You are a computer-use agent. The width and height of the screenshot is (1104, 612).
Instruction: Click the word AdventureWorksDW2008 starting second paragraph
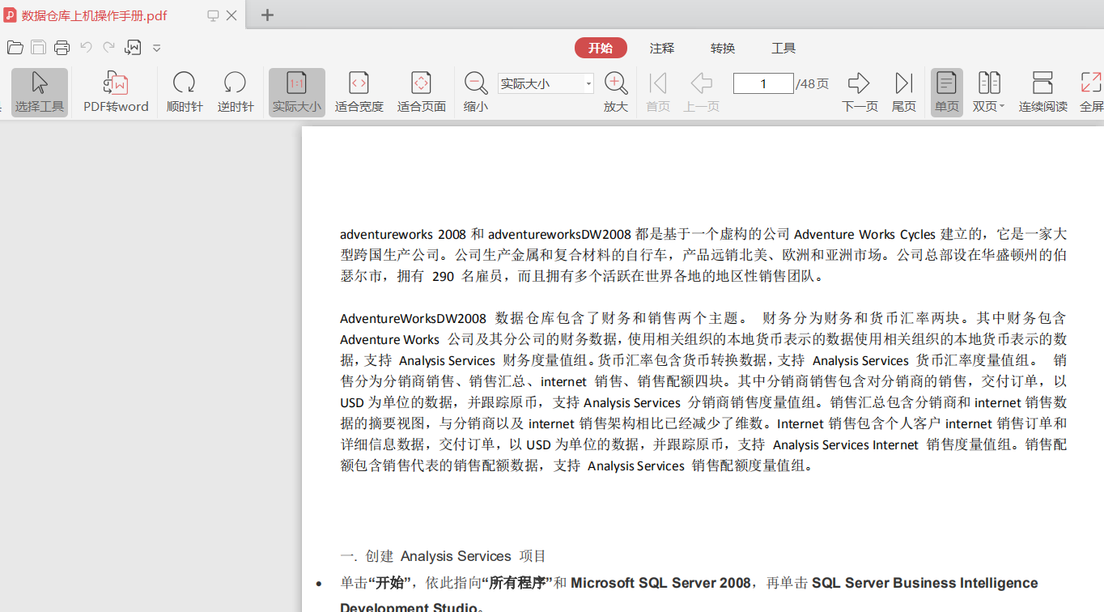coord(413,318)
